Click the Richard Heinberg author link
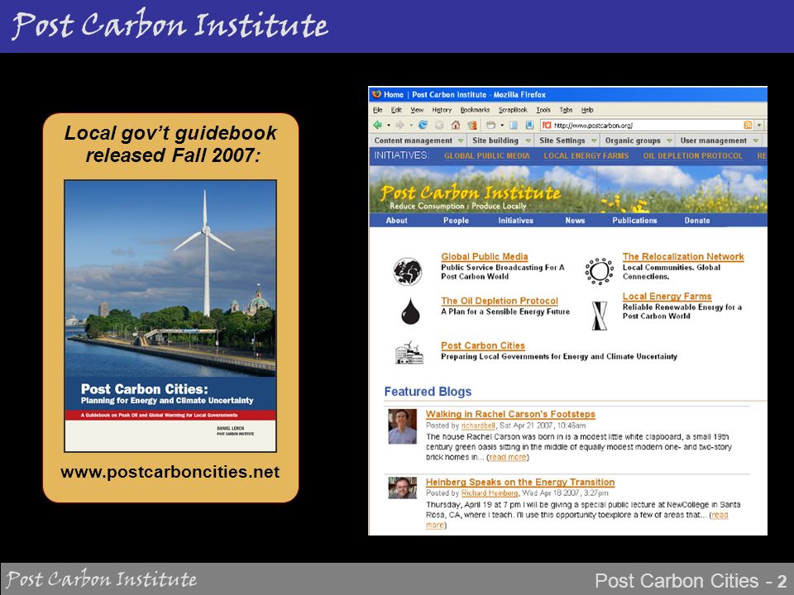This screenshot has height=595, width=794. point(490,493)
